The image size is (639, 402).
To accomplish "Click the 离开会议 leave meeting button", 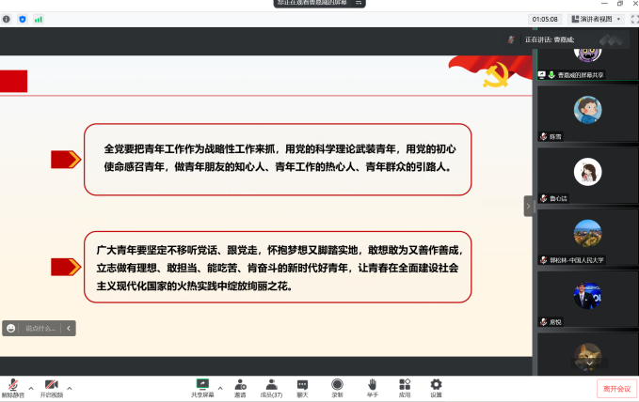I will 616,388.
